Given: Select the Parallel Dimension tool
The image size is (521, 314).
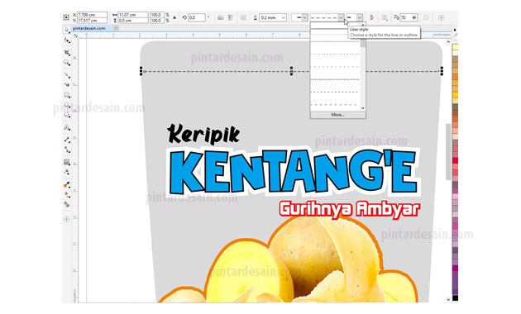Looking at the screenshot, I should click(67, 140).
